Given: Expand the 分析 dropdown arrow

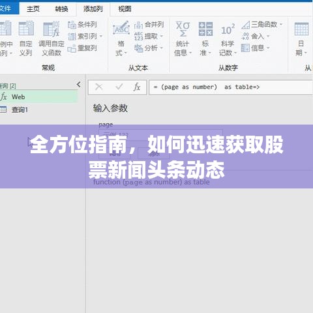Looking at the screenshot, I should click(162, 48).
